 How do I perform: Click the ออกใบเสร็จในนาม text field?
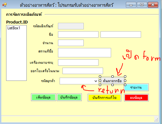click(83, 71)
